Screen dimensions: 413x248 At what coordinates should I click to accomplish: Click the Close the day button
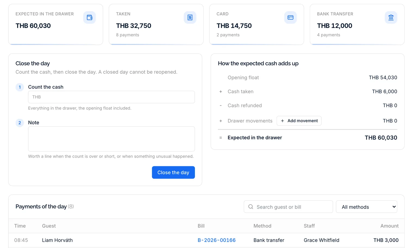tap(173, 172)
